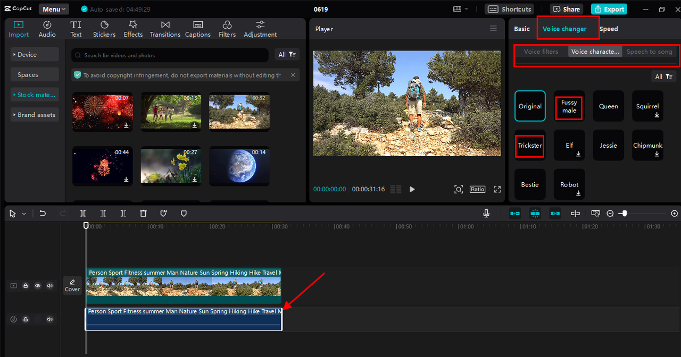Play the video preview
Viewport: 681px width, 357px height.
(x=412, y=189)
